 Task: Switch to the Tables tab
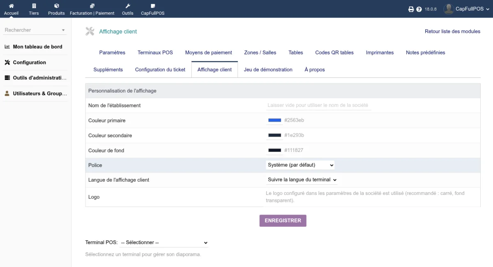(x=296, y=52)
